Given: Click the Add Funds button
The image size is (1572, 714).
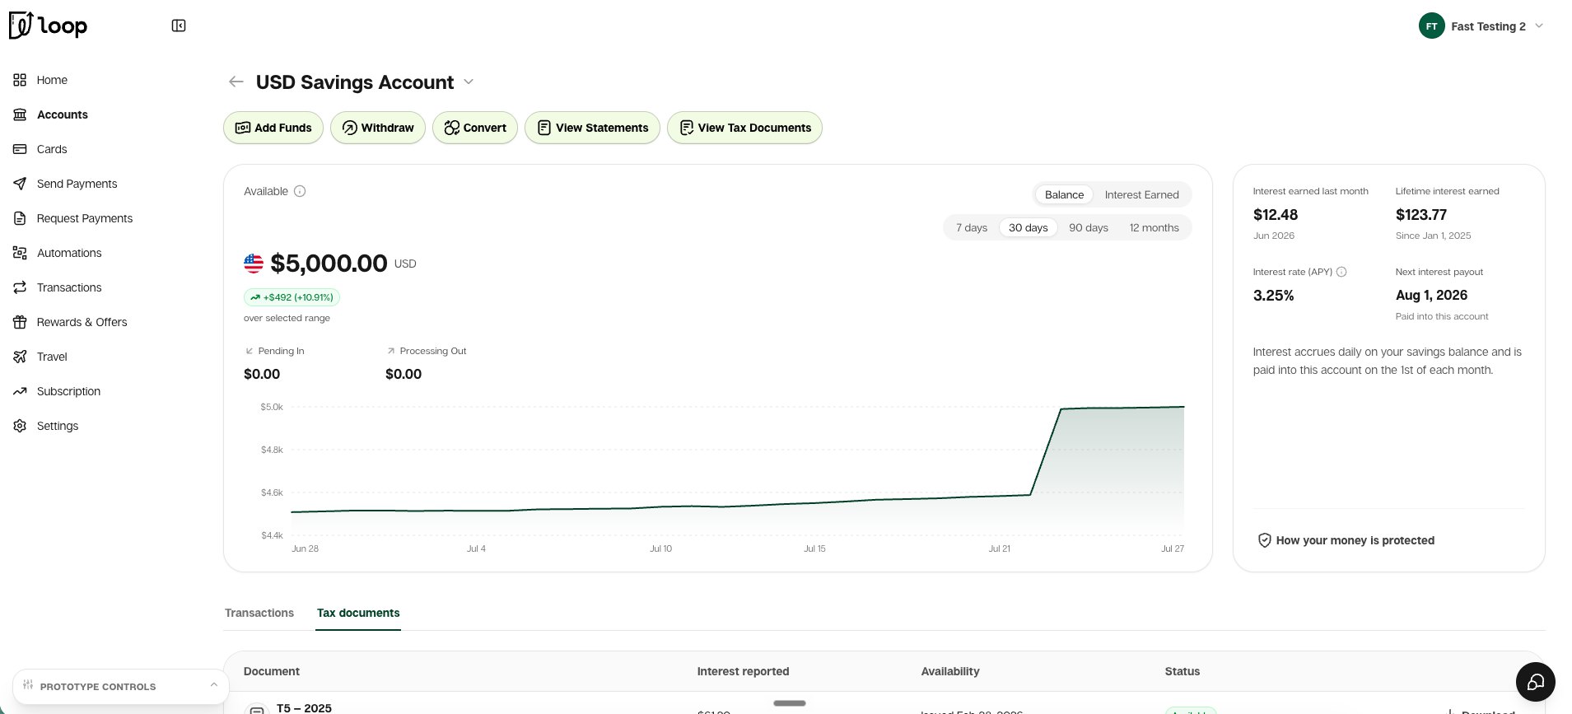Looking at the screenshot, I should 273,128.
